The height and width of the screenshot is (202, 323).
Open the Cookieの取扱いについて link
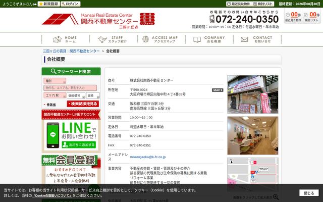click(52, 195)
